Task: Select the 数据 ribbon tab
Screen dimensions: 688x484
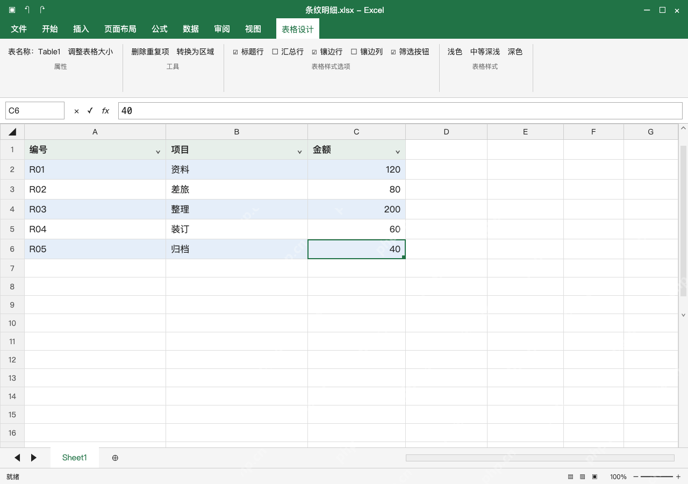Action: pos(191,29)
